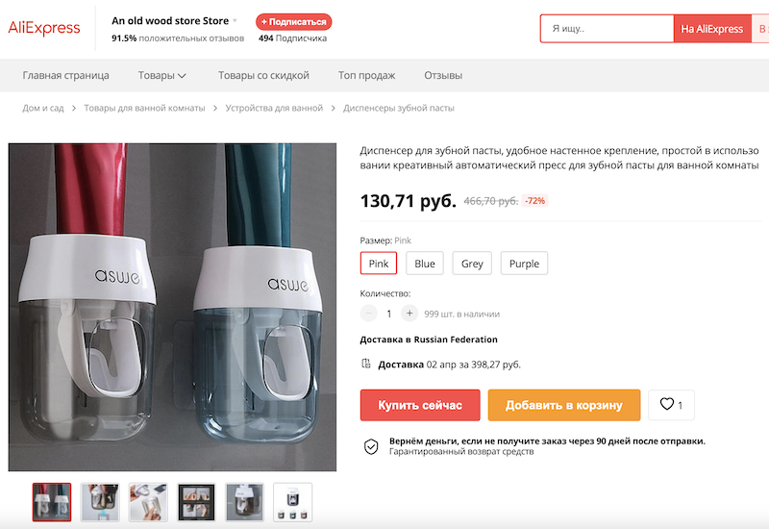This screenshot has height=529, width=769.
Task: Open the Топ продаж tab
Action: pyautogui.click(x=366, y=75)
